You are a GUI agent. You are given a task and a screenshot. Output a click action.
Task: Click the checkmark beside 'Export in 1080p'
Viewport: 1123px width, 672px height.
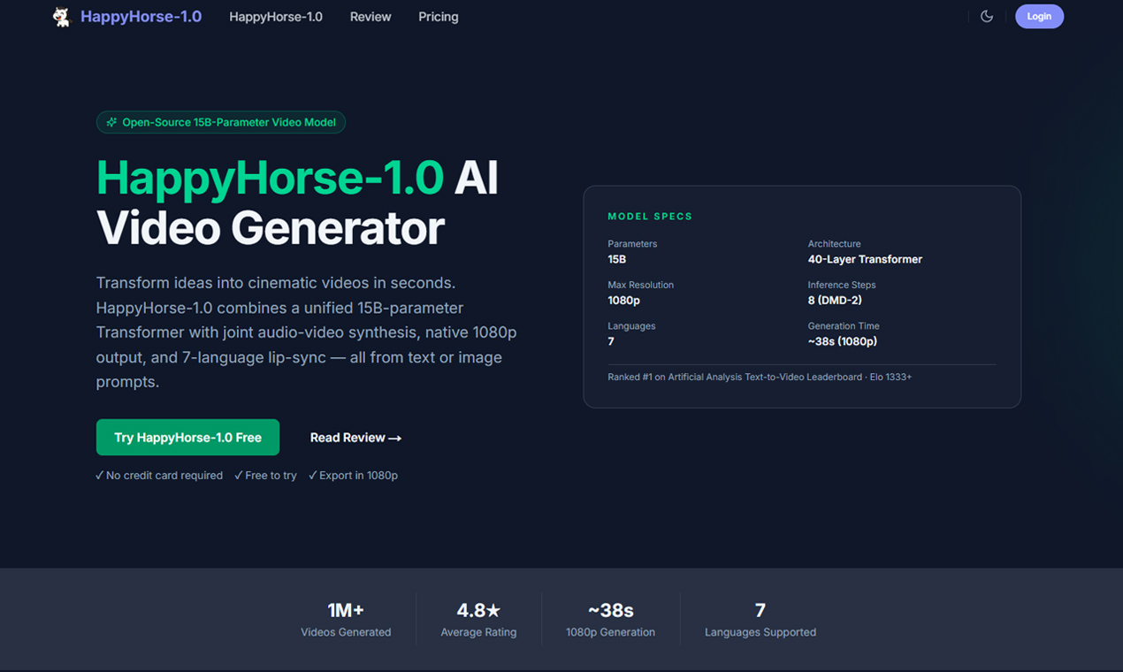[x=312, y=475]
